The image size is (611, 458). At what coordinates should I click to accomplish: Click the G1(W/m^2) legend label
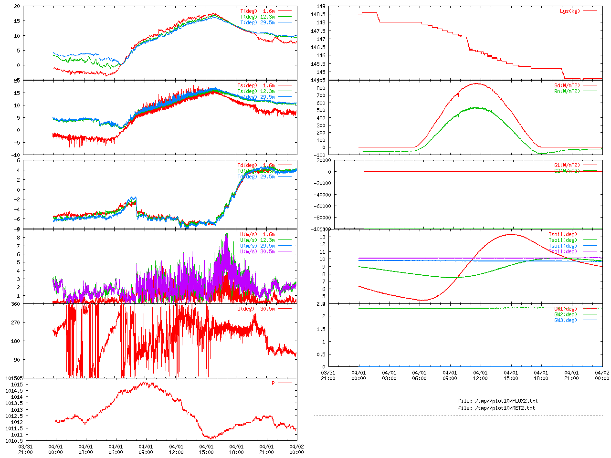[x=567, y=165]
